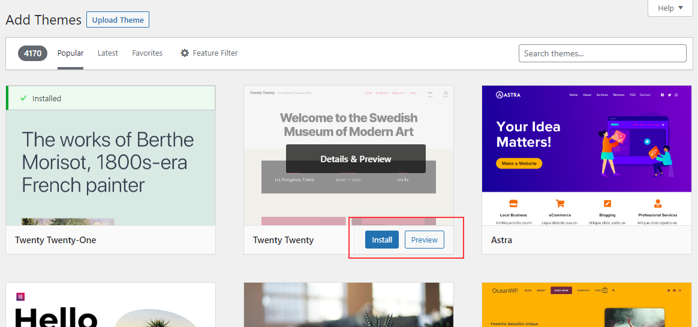Click the Make a Website button in Astra preview
This screenshot has height=327, width=698.
519,163
